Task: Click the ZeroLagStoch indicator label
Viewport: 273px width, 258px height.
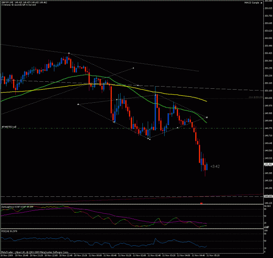Action: pyautogui.click(x=17, y=207)
